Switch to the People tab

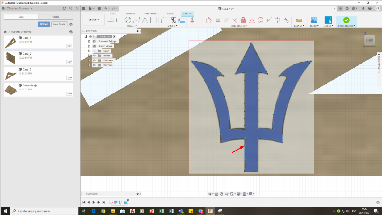(56, 17)
